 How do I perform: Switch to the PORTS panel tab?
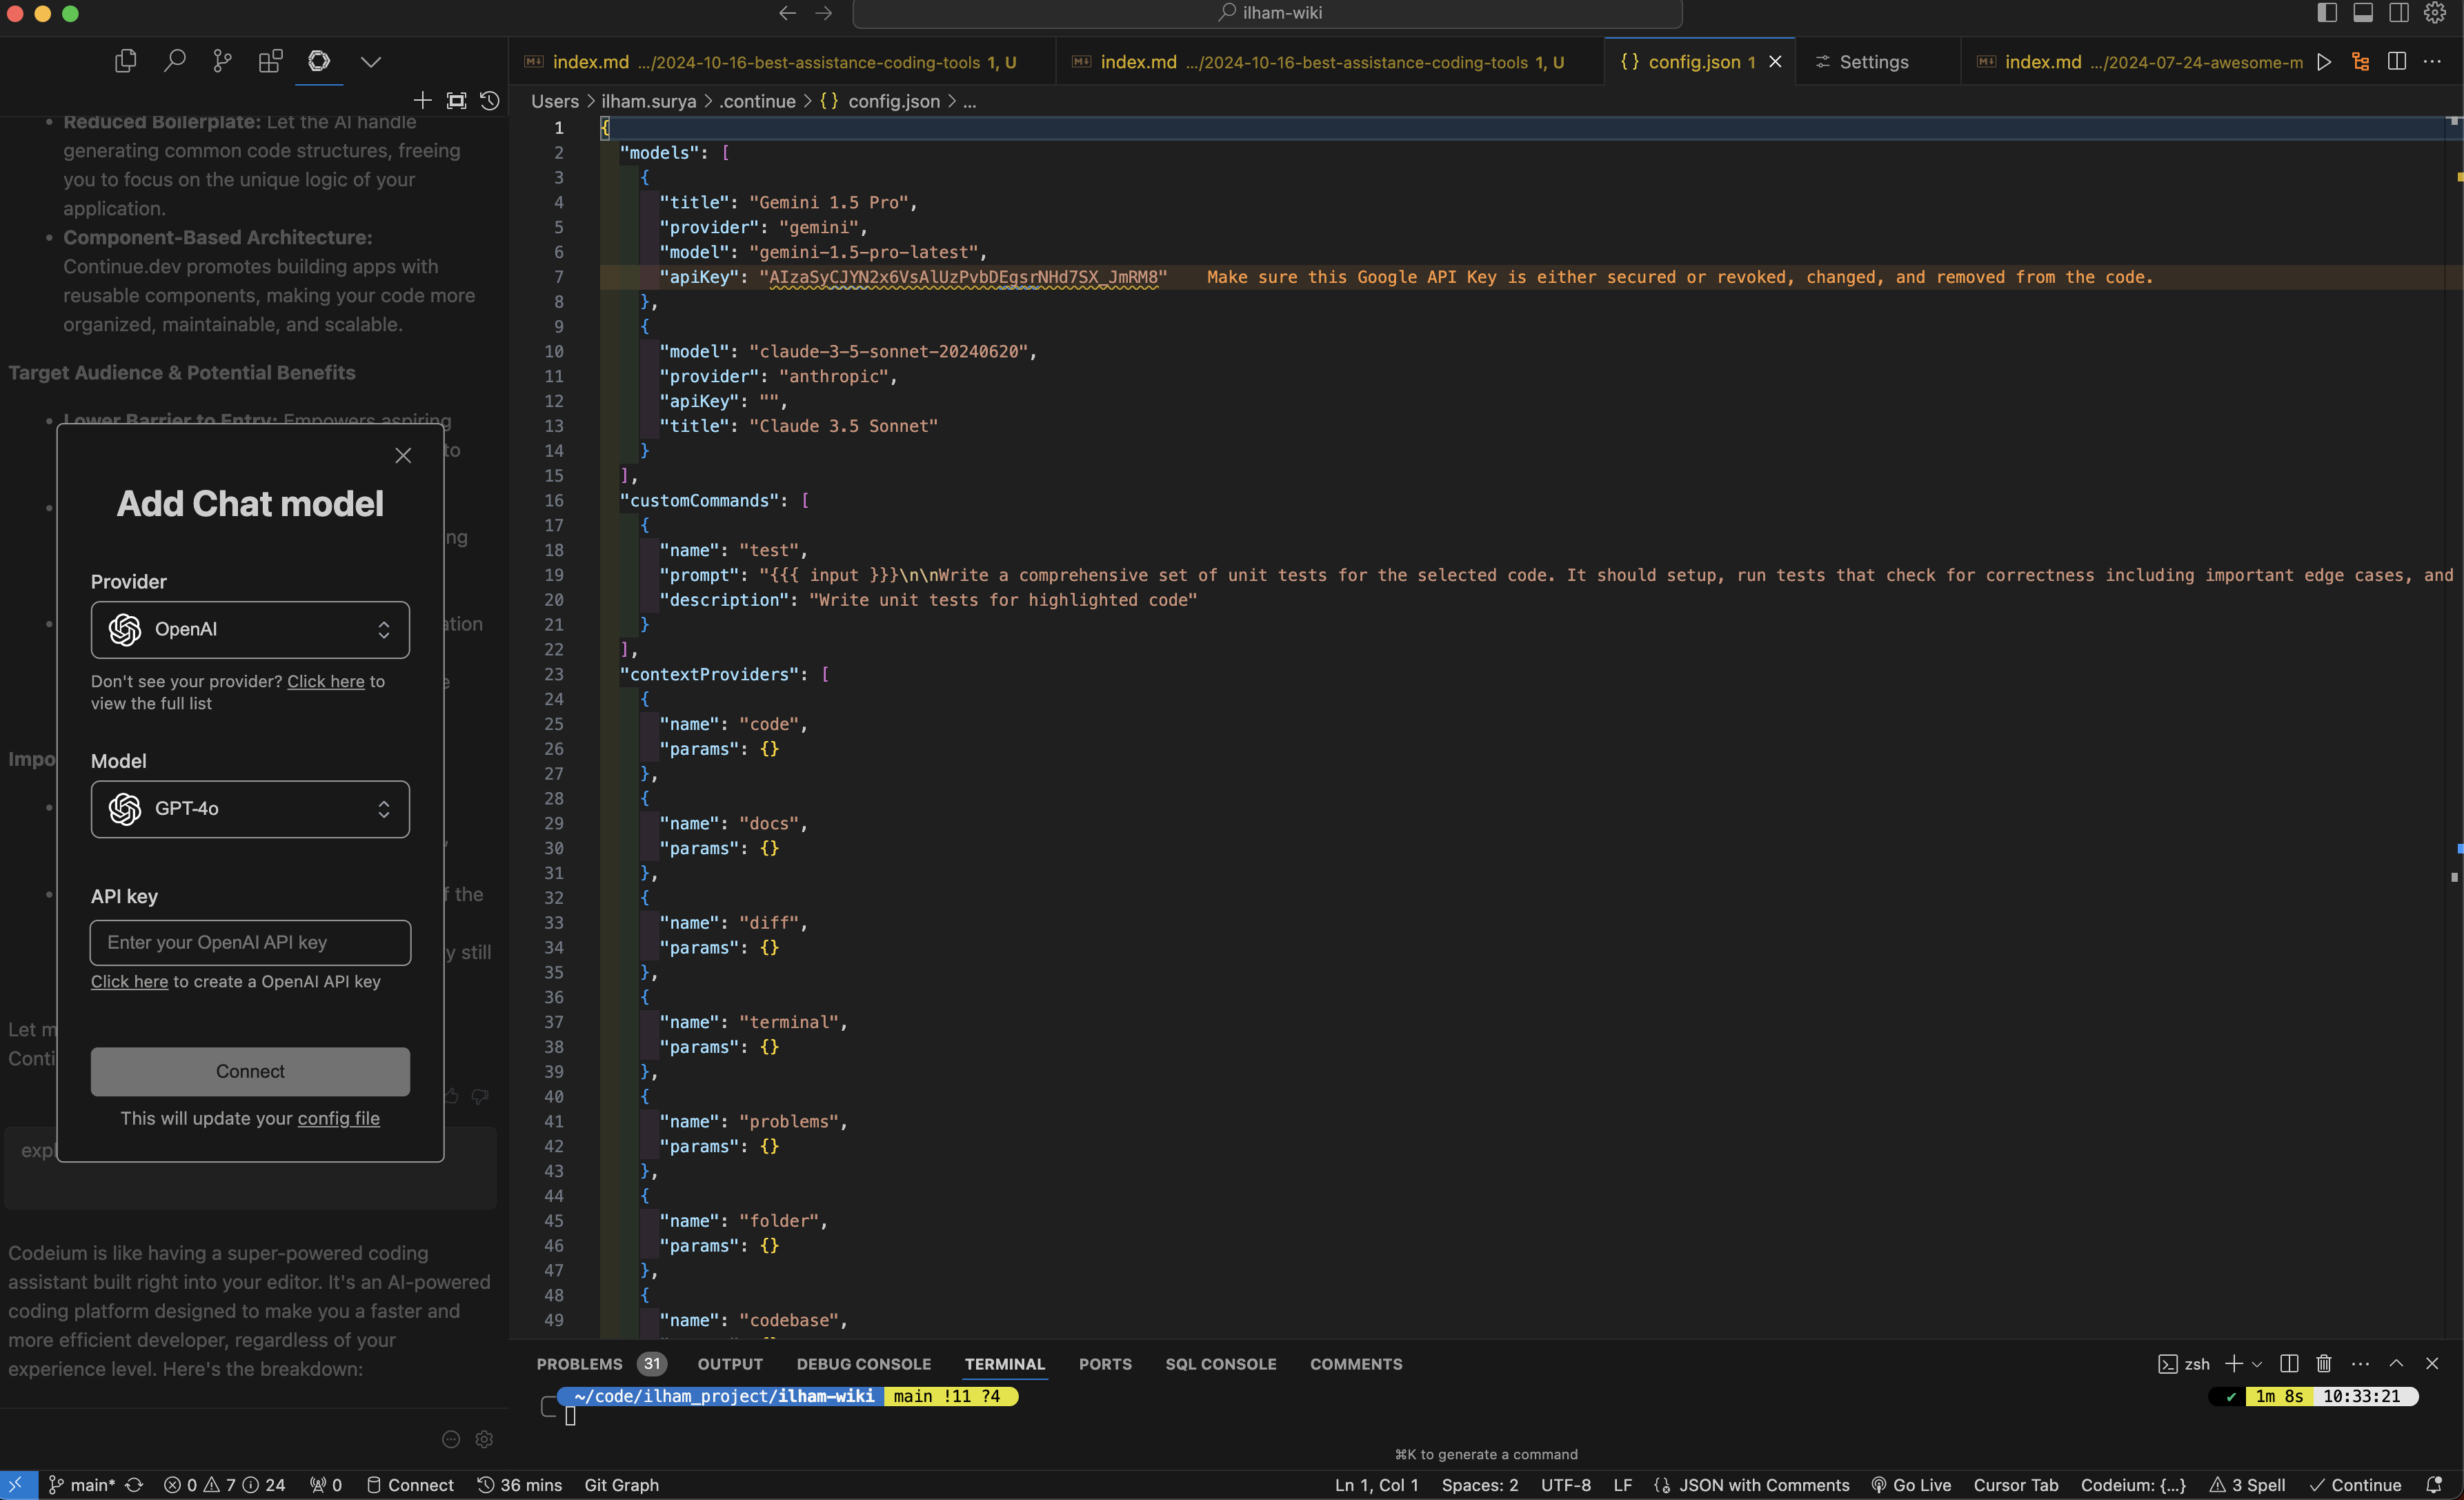(1105, 1365)
